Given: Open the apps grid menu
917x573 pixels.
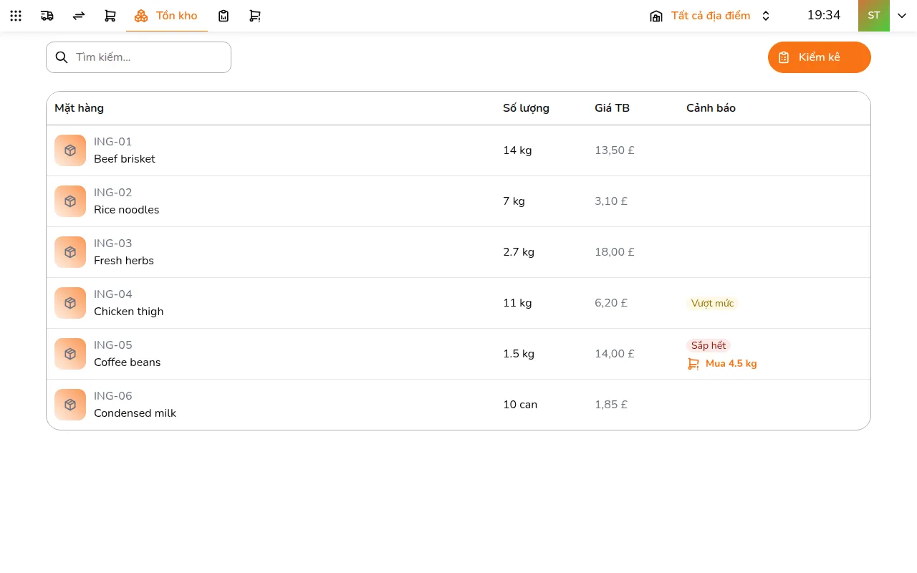Looking at the screenshot, I should tap(16, 16).
